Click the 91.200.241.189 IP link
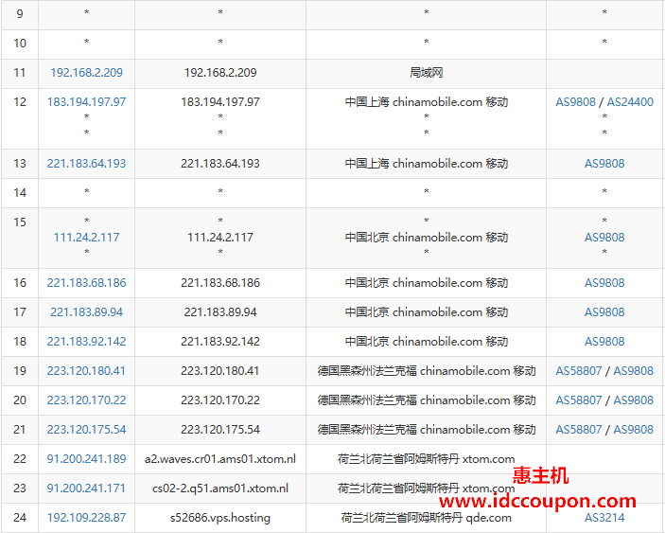This screenshot has width=665, height=533. coord(86,459)
